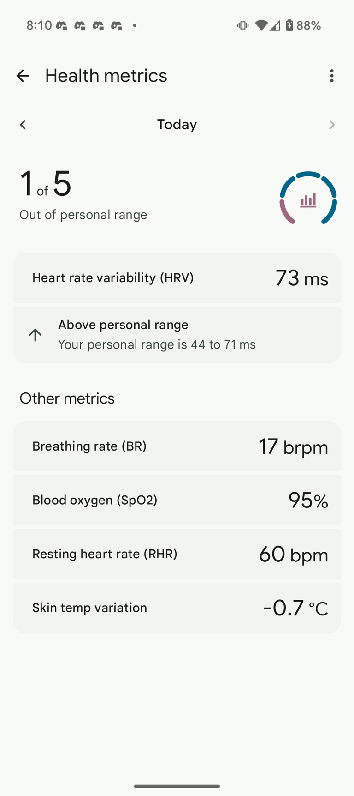Go to previous day with left chevron
354x796 pixels.
click(x=23, y=125)
